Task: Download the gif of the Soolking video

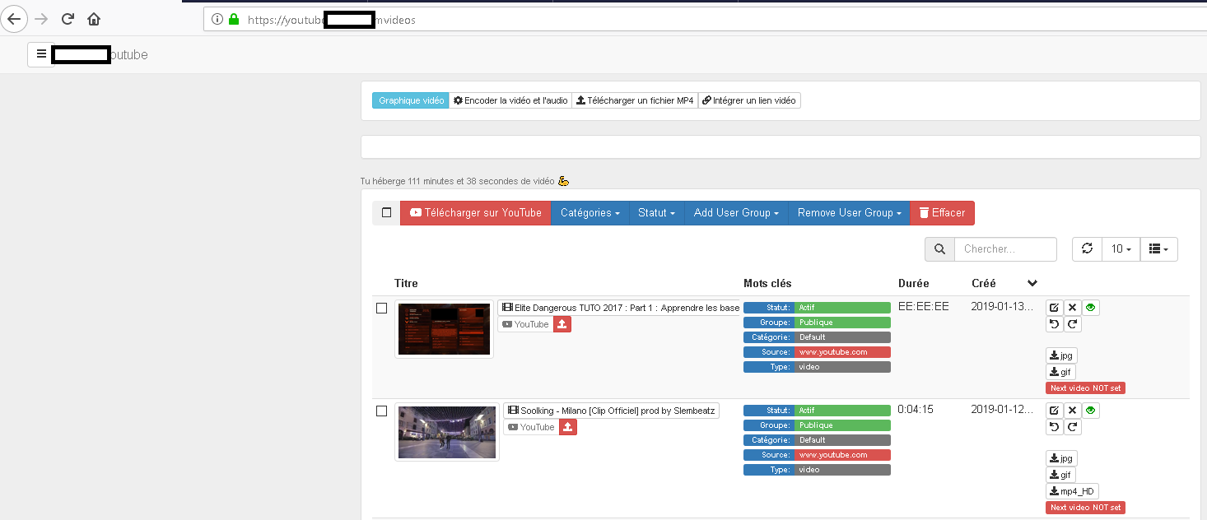Action: (x=1060, y=474)
